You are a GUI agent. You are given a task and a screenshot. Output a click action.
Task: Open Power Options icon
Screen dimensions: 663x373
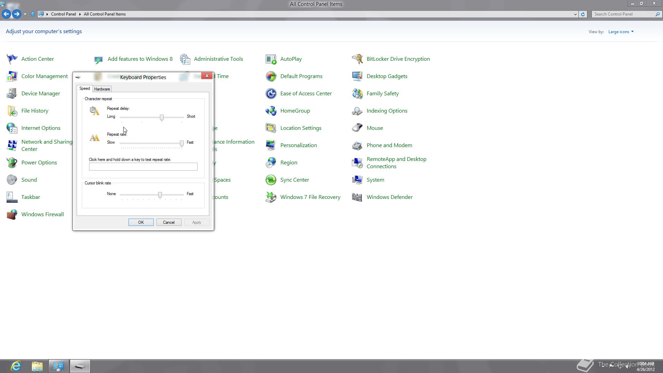[12, 163]
